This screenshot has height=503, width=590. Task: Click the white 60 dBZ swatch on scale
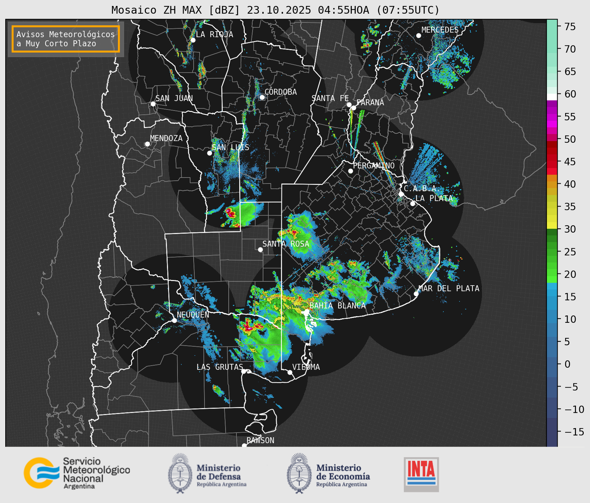[552, 97]
